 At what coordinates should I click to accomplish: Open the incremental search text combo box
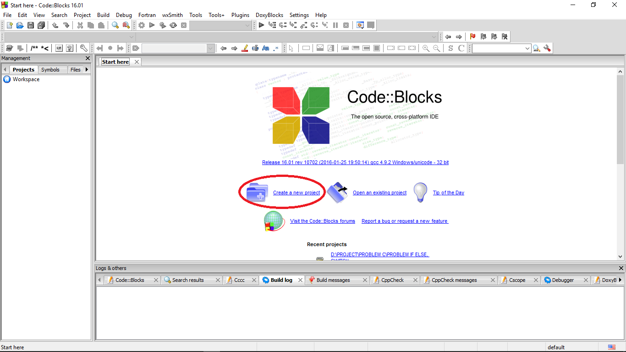[x=178, y=48]
